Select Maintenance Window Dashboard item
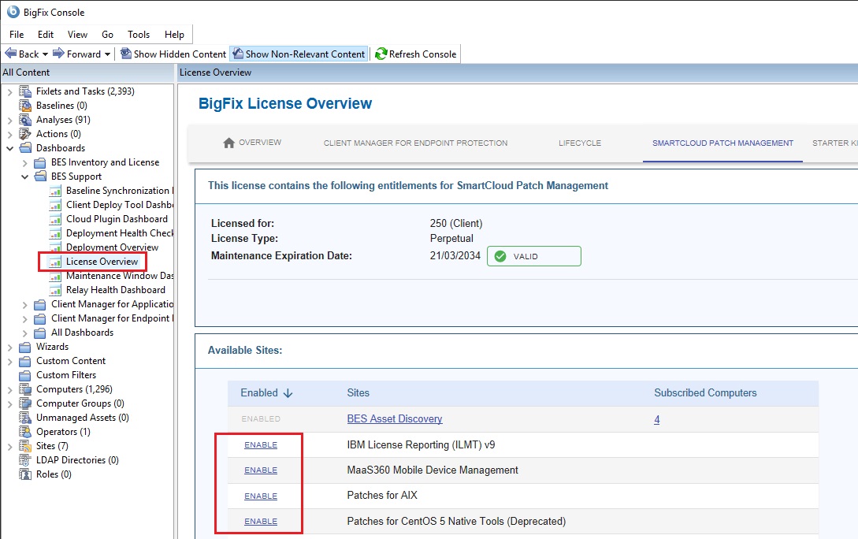 pyautogui.click(x=119, y=276)
